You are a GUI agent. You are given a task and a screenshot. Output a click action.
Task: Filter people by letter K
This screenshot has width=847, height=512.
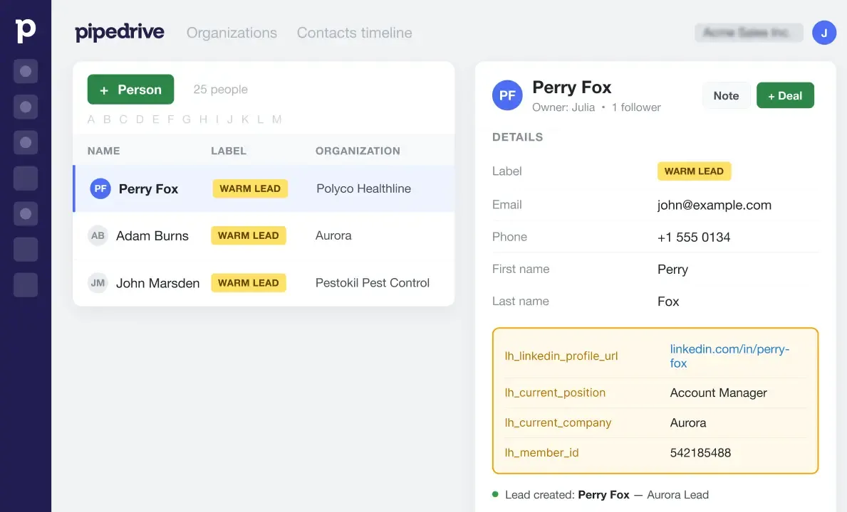(x=245, y=119)
